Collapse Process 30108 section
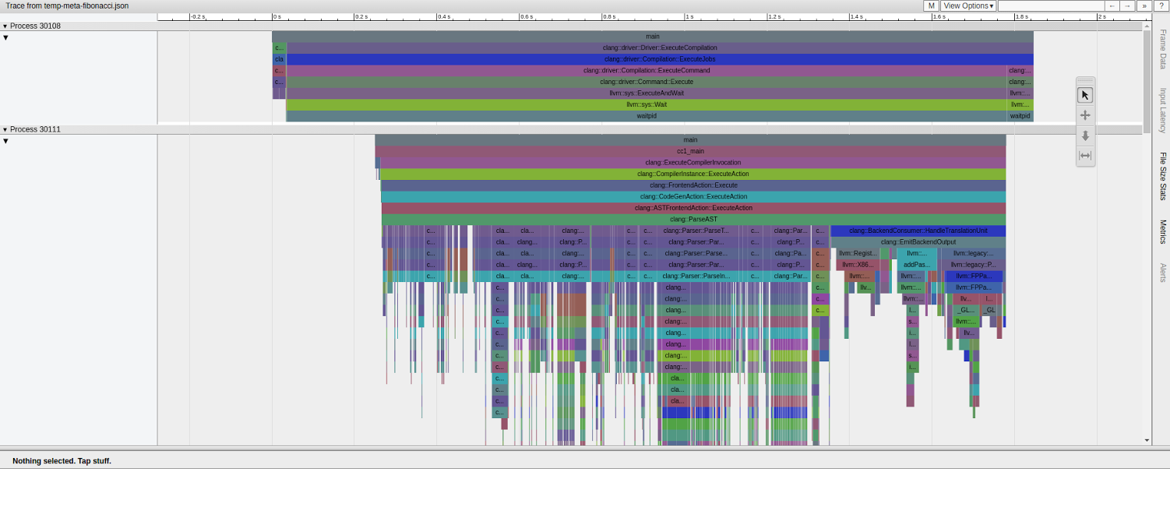This screenshot has height=507, width=1170. (5, 26)
